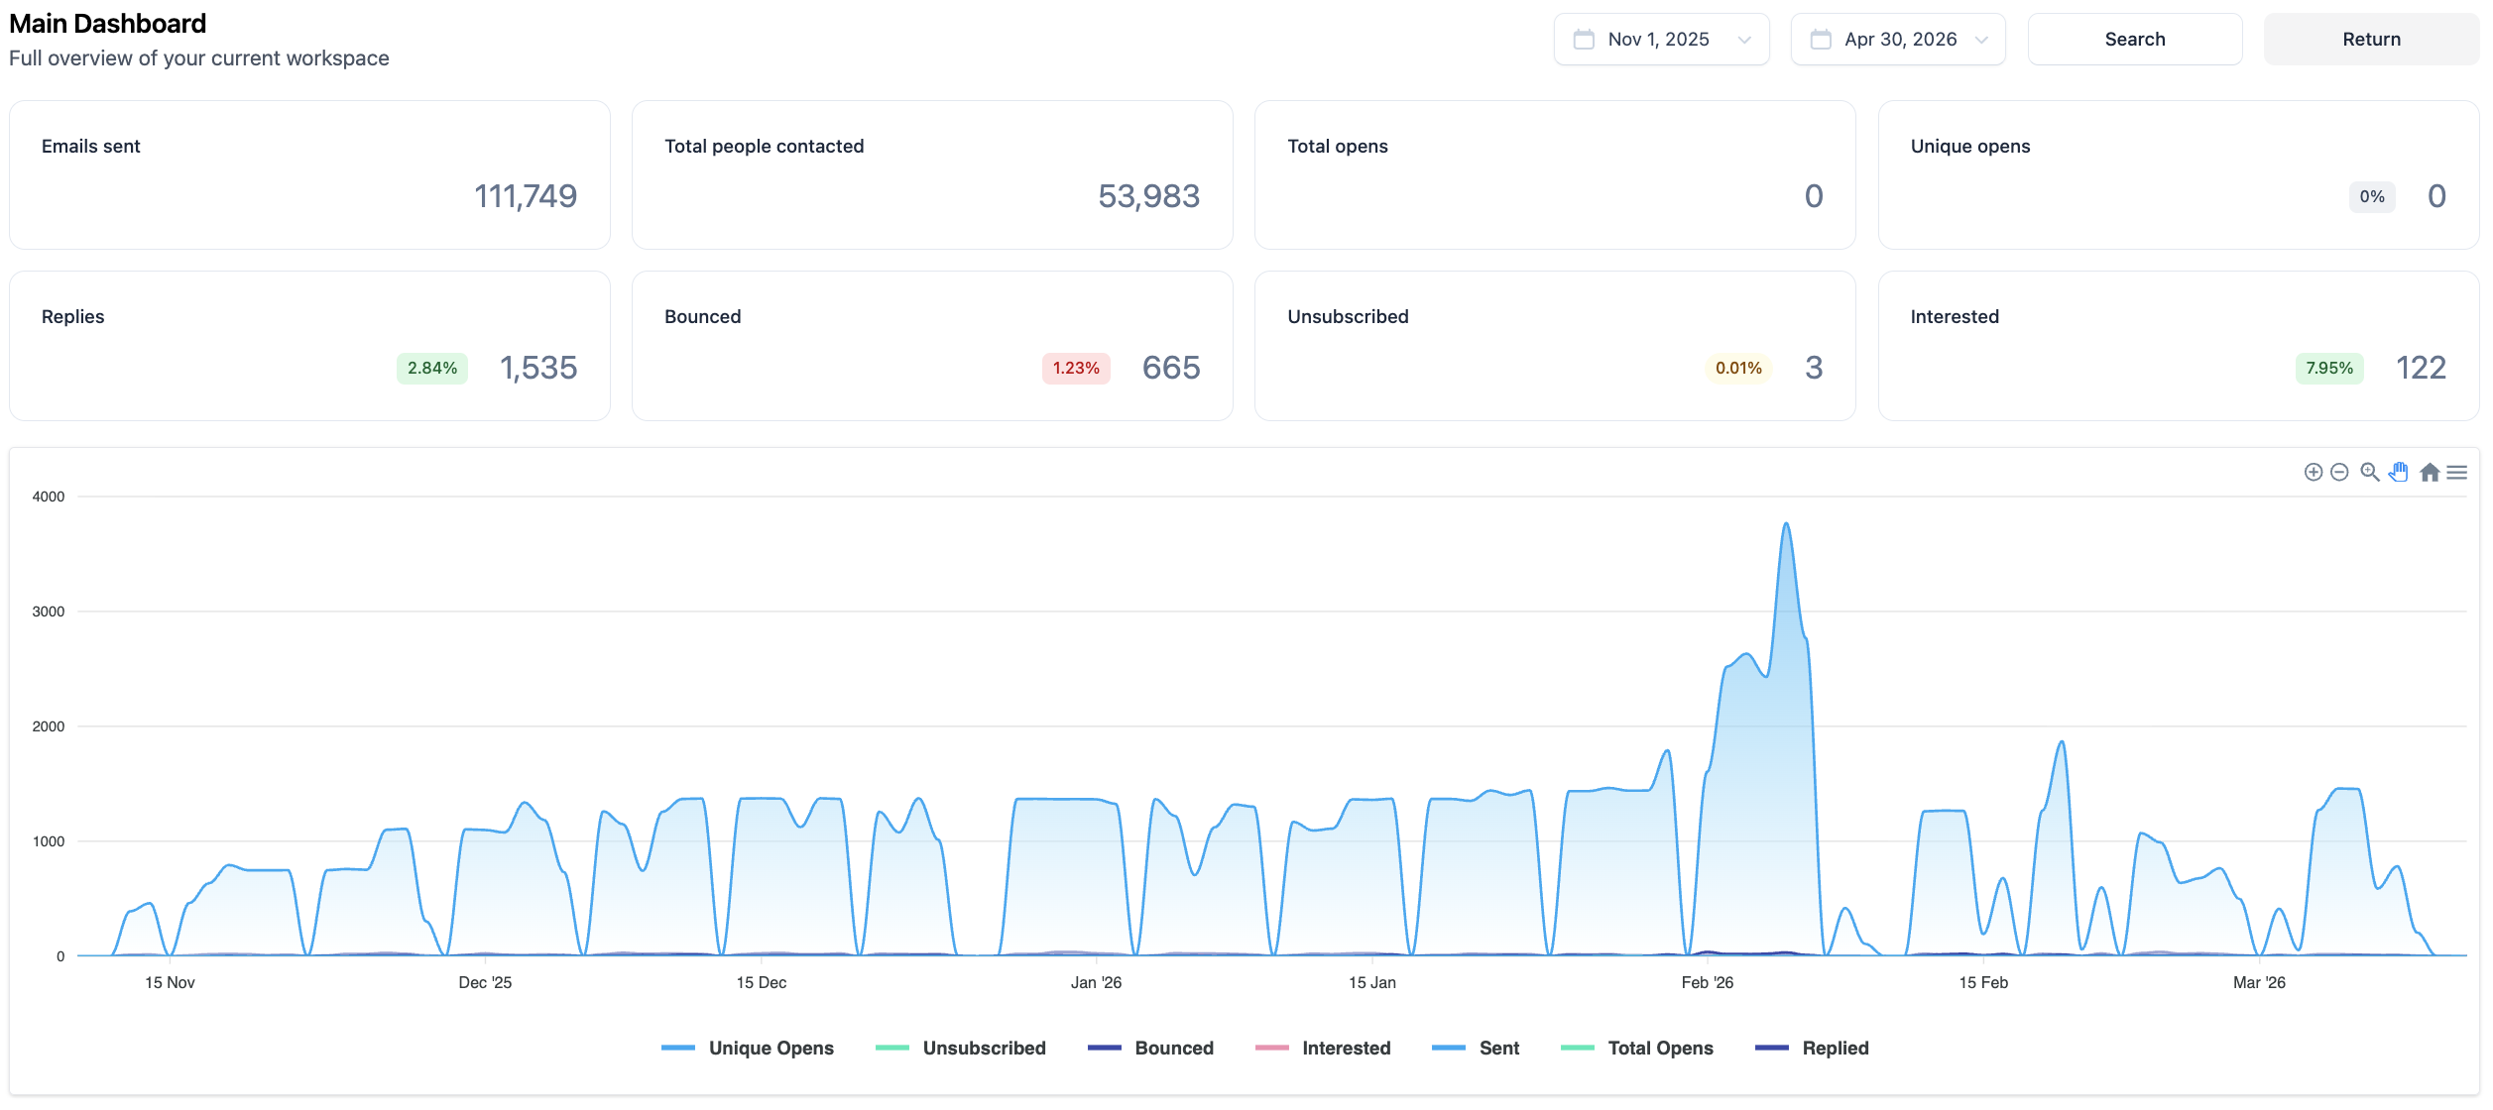The height and width of the screenshot is (1110, 2493).
Task: Reset chart zoom with home icon
Action: pos(2430,472)
